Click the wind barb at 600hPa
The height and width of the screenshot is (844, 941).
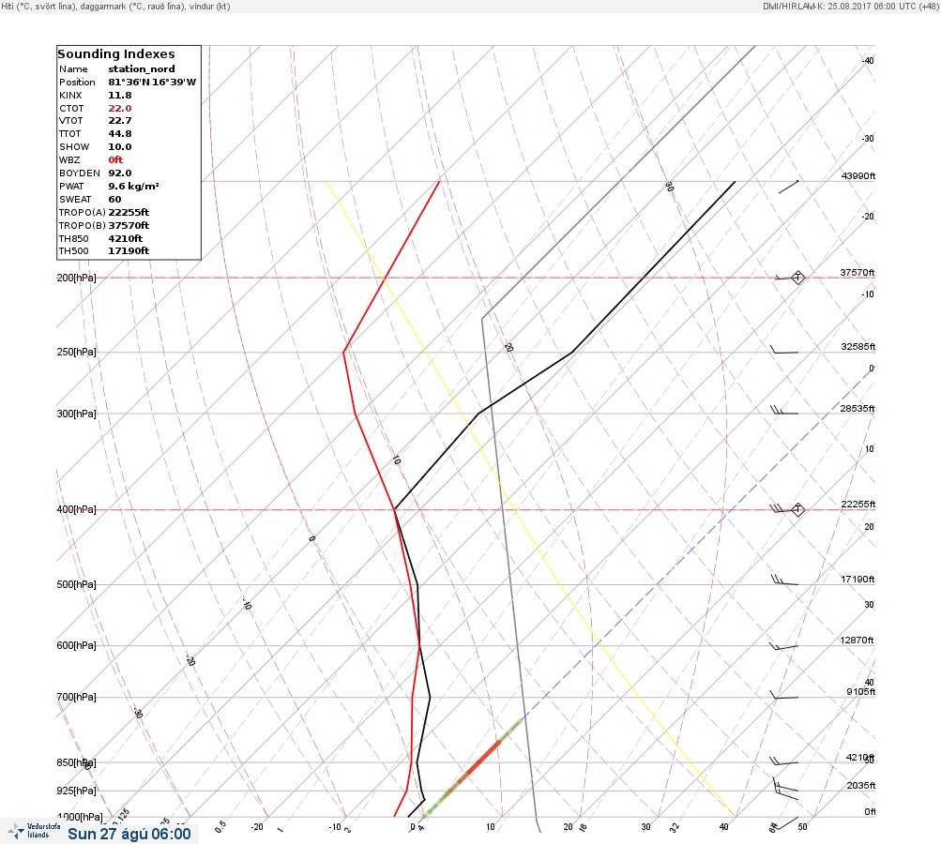[784, 647]
